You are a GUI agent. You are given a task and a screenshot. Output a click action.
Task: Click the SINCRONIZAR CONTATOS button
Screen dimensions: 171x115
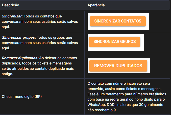(118, 21)
